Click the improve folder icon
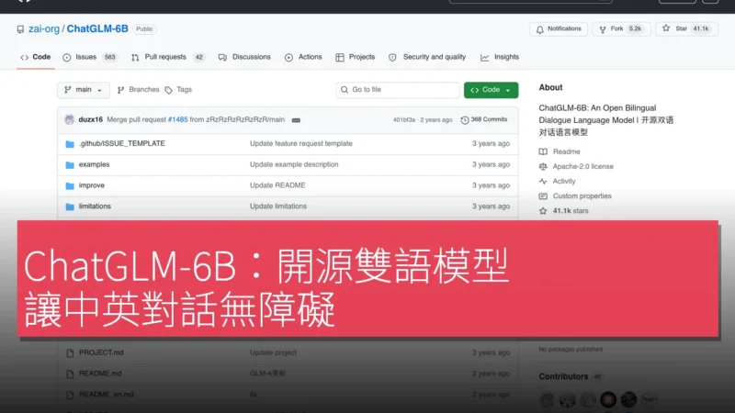The width and height of the screenshot is (735, 413). [x=70, y=186]
